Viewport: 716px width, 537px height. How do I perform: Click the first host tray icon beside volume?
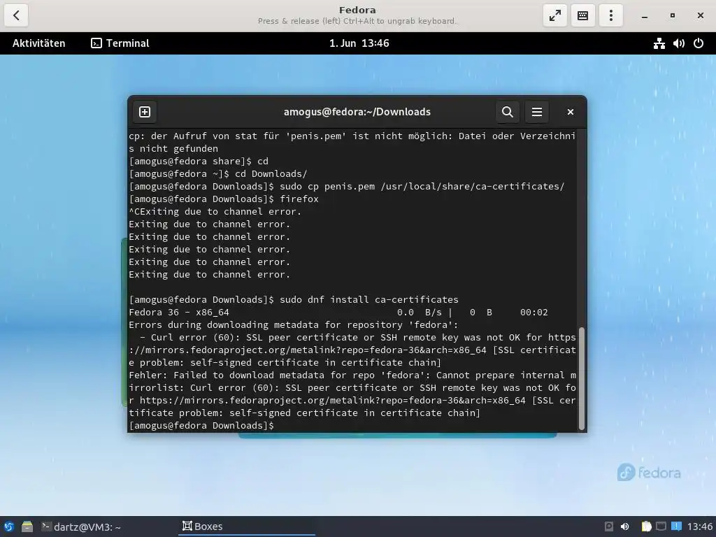[609, 527]
